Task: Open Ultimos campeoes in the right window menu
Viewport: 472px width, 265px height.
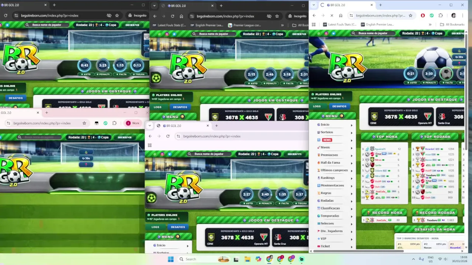Action: [334, 170]
